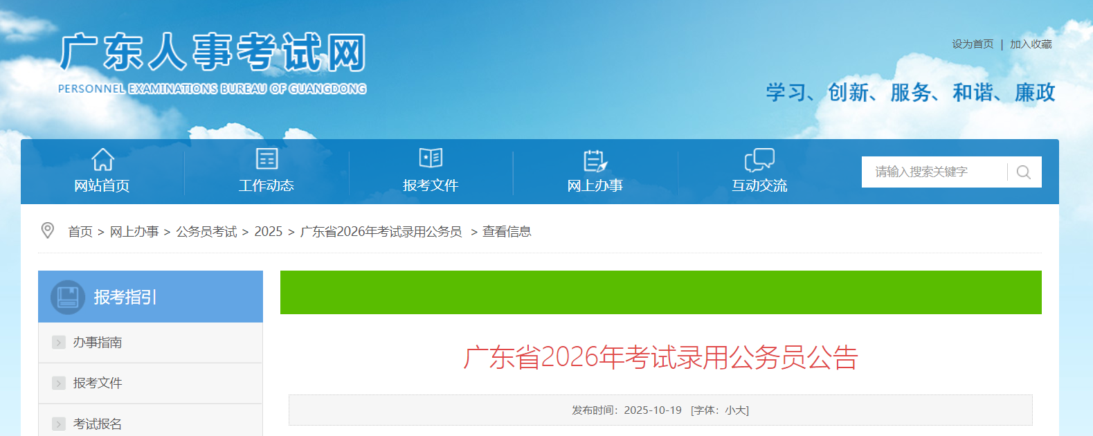Go to 公务员考试 in breadcrumb
1093x436 pixels.
click(206, 232)
